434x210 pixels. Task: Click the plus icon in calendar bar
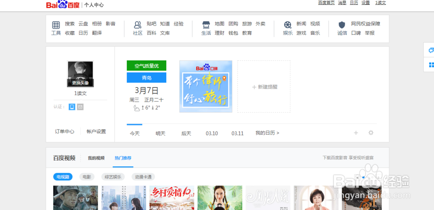(356, 133)
